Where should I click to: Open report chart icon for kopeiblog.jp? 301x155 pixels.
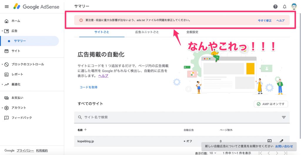[x=270, y=141]
